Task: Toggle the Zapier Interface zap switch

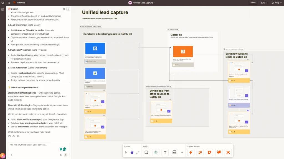Action: tap(248, 111)
